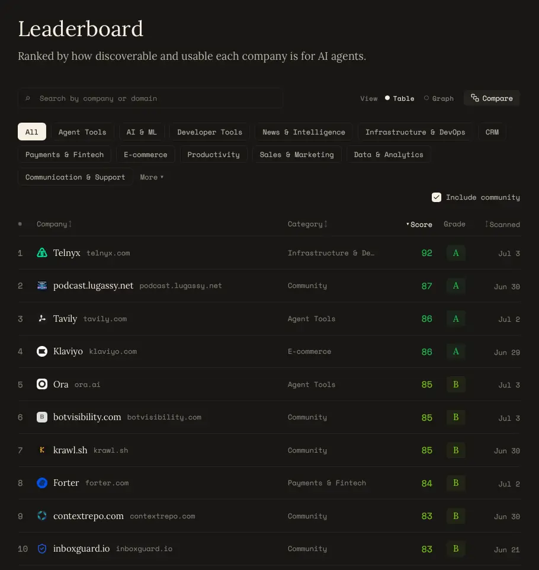Click the botvisibility.com logo icon
Image resolution: width=539 pixels, height=570 pixels.
coord(42,417)
